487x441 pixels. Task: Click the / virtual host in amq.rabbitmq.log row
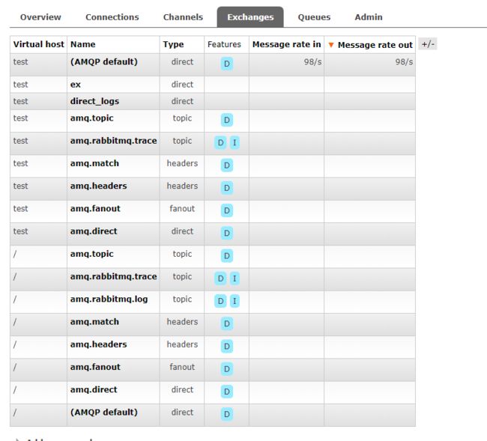[15, 299]
